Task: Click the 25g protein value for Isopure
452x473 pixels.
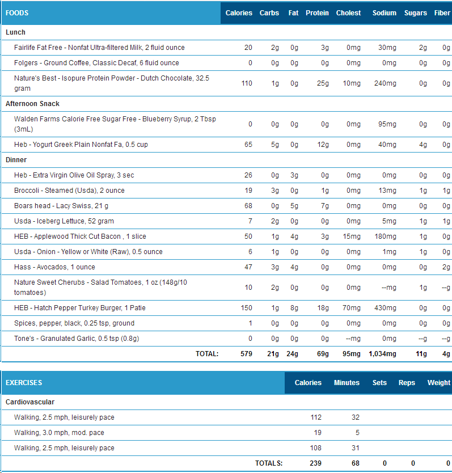Action: [323, 83]
